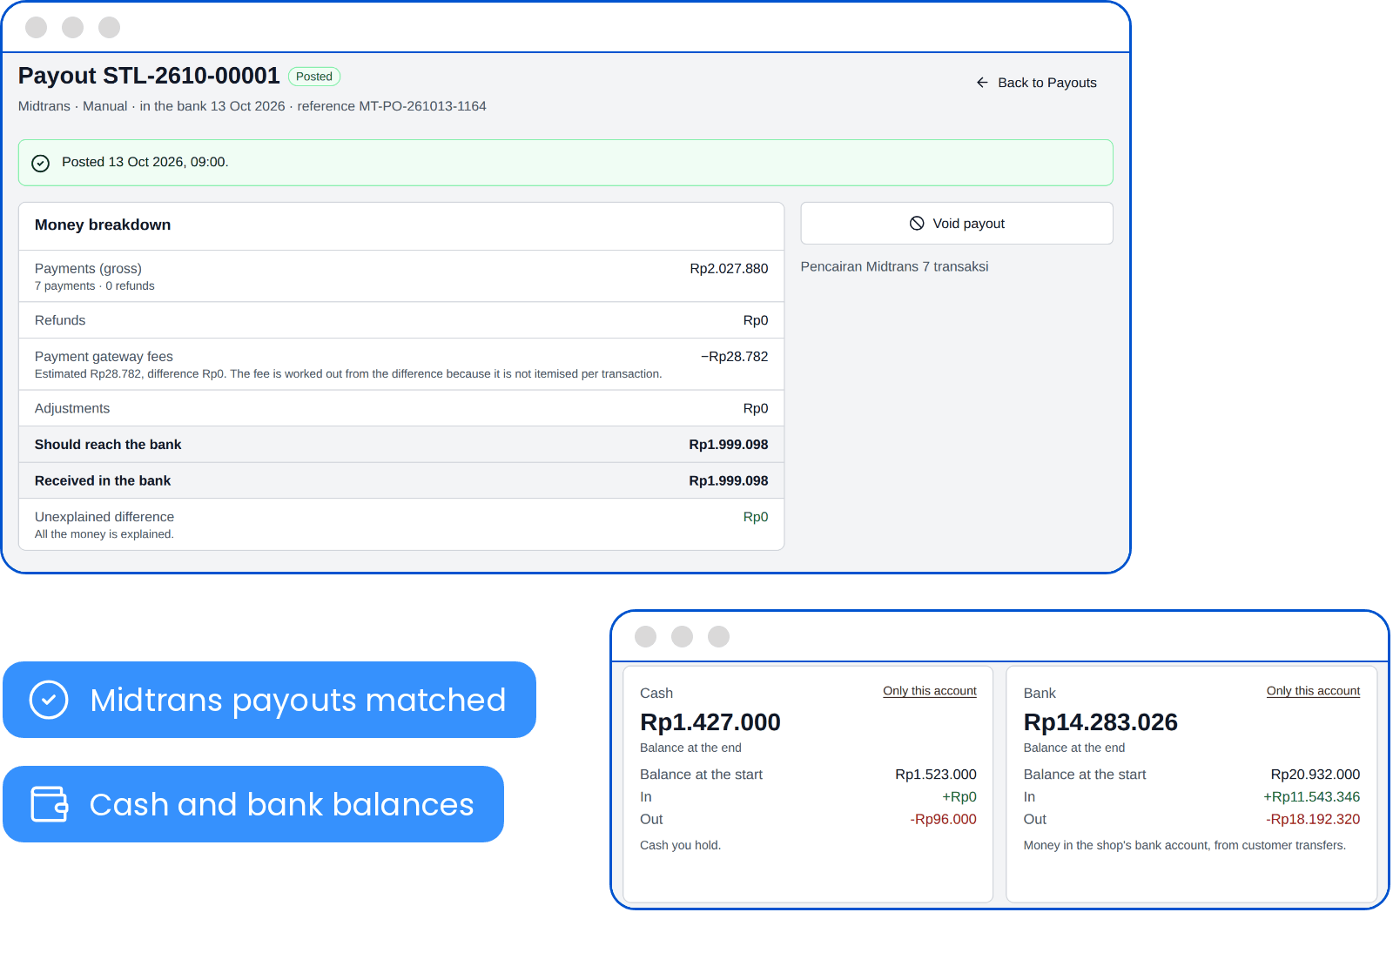The width and height of the screenshot is (1393, 966).
Task: Click All the money is explained text
Action: 104,534
